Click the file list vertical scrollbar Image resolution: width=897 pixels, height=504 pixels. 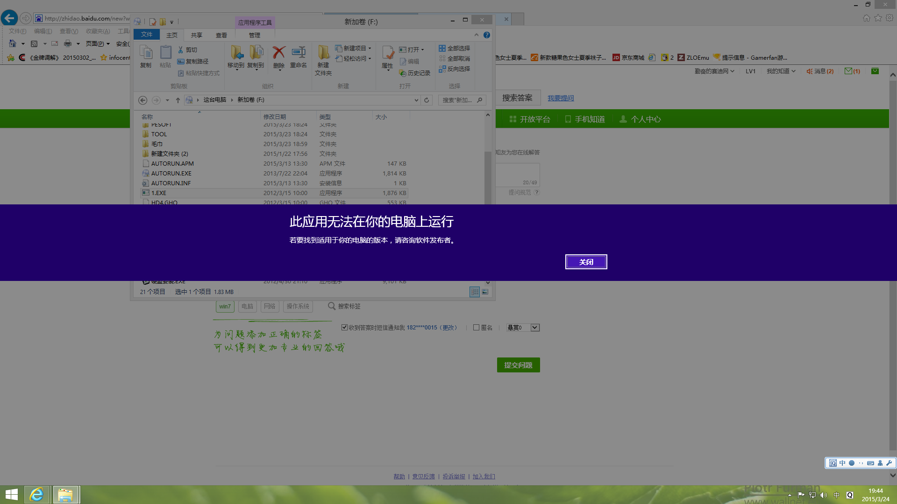488,177
